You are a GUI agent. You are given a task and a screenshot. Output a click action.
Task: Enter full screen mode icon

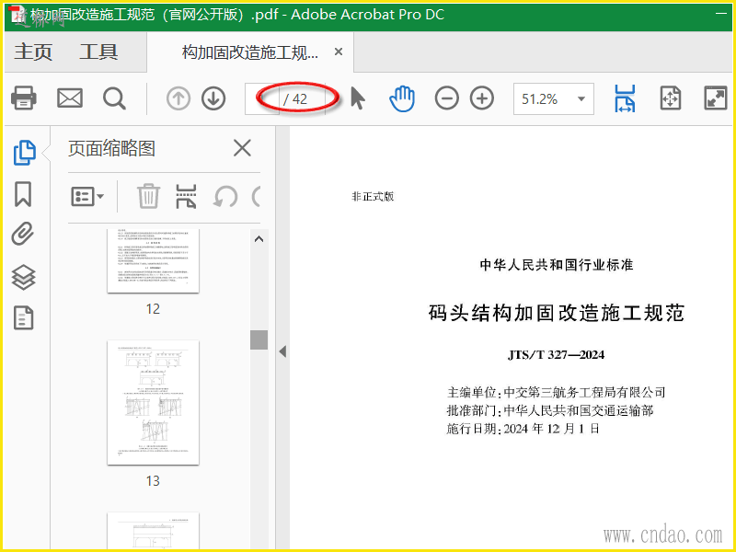click(716, 98)
